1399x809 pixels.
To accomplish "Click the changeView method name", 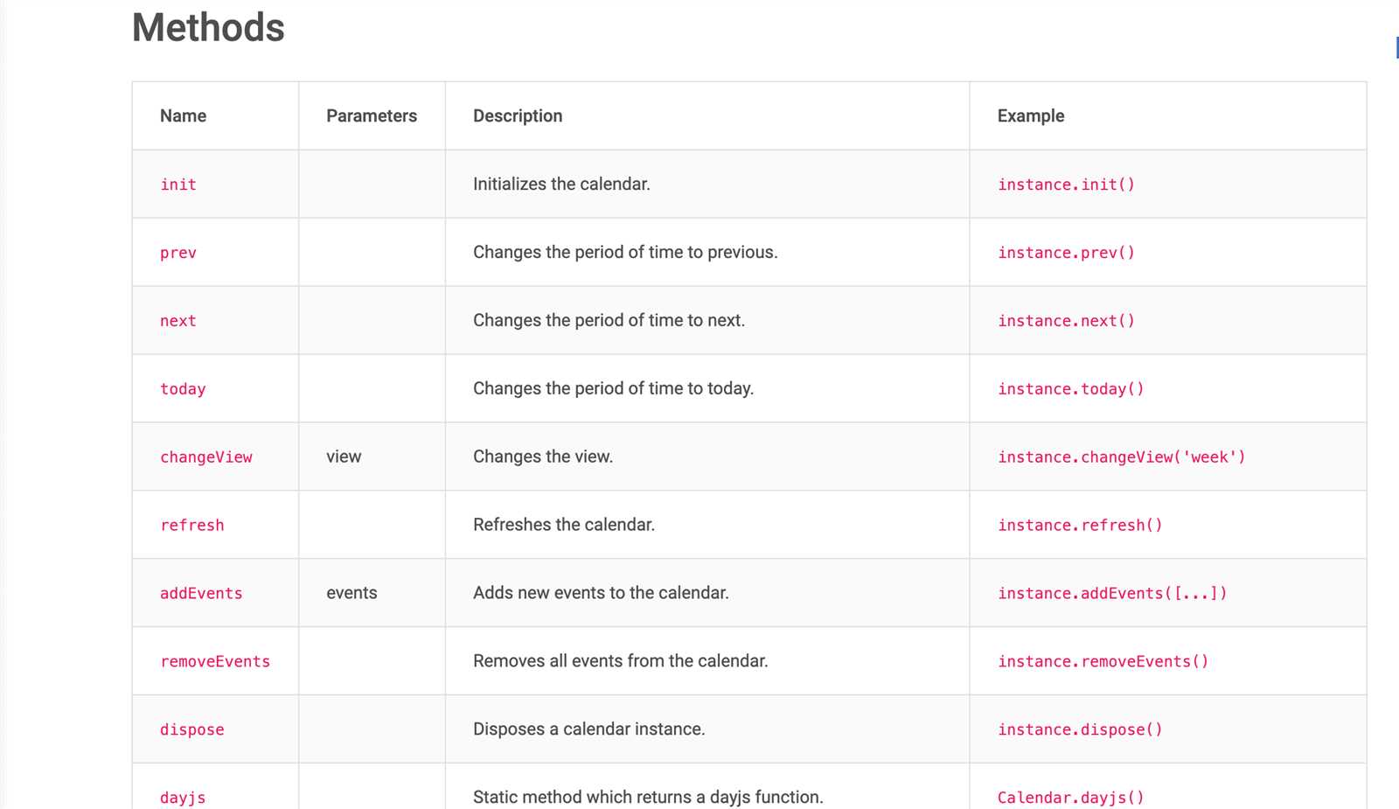I will [x=206, y=457].
